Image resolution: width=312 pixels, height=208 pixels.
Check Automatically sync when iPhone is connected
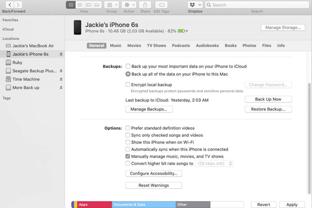[128, 149]
